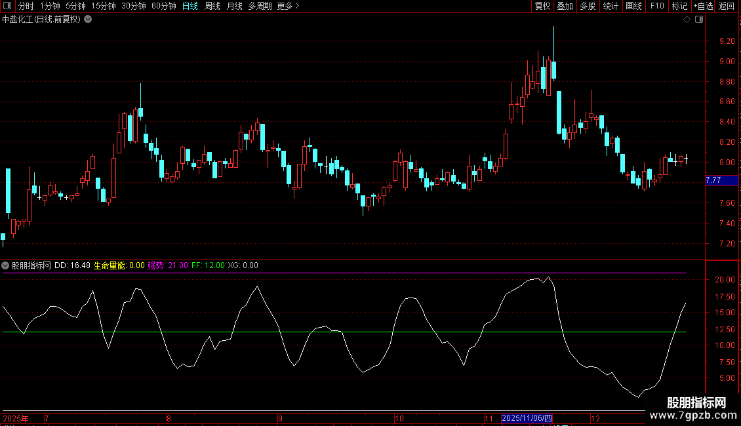Click the 2025年 label on time axis
The width and height of the screenshot is (741, 426).
(16, 418)
